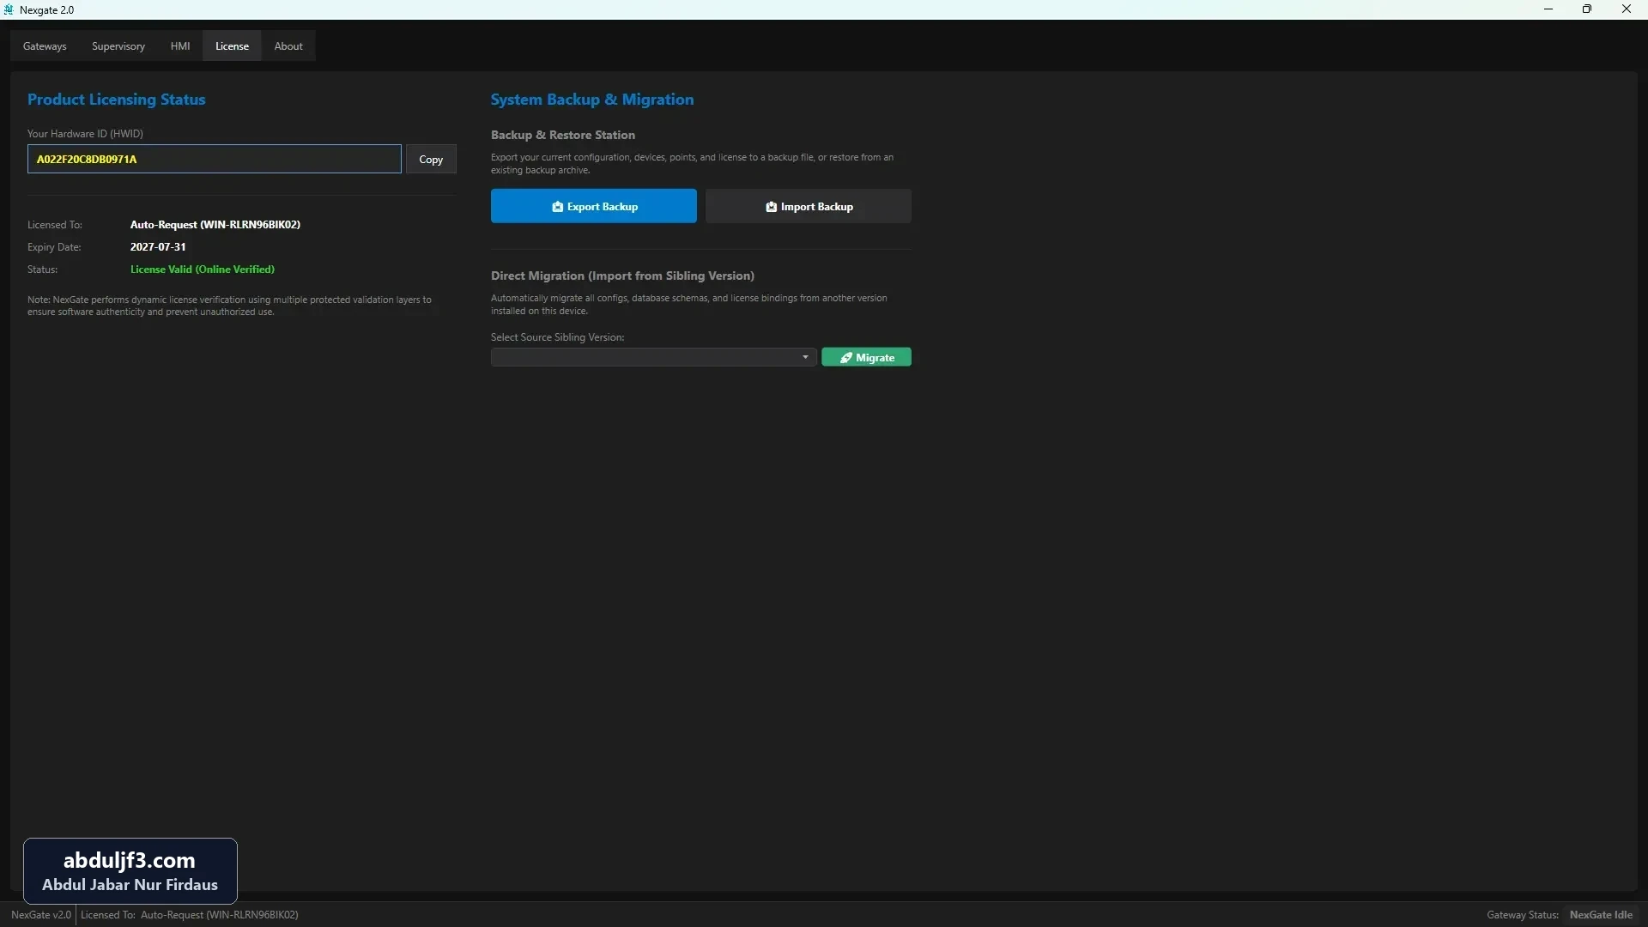
Task: Expand the Source Sibling Version dropdown
Action: (x=653, y=357)
